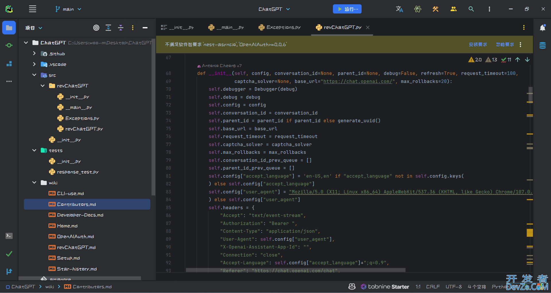
Task: Open the TODO checkmark tool window
Action: tap(9, 254)
